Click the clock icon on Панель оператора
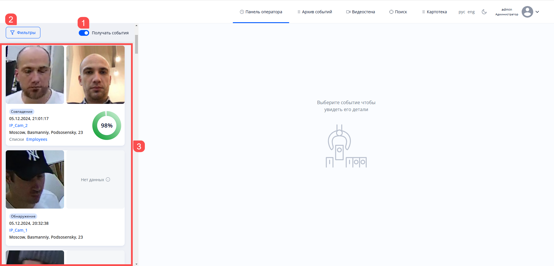The height and width of the screenshot is (266, 554). click(x=242, y=12)
